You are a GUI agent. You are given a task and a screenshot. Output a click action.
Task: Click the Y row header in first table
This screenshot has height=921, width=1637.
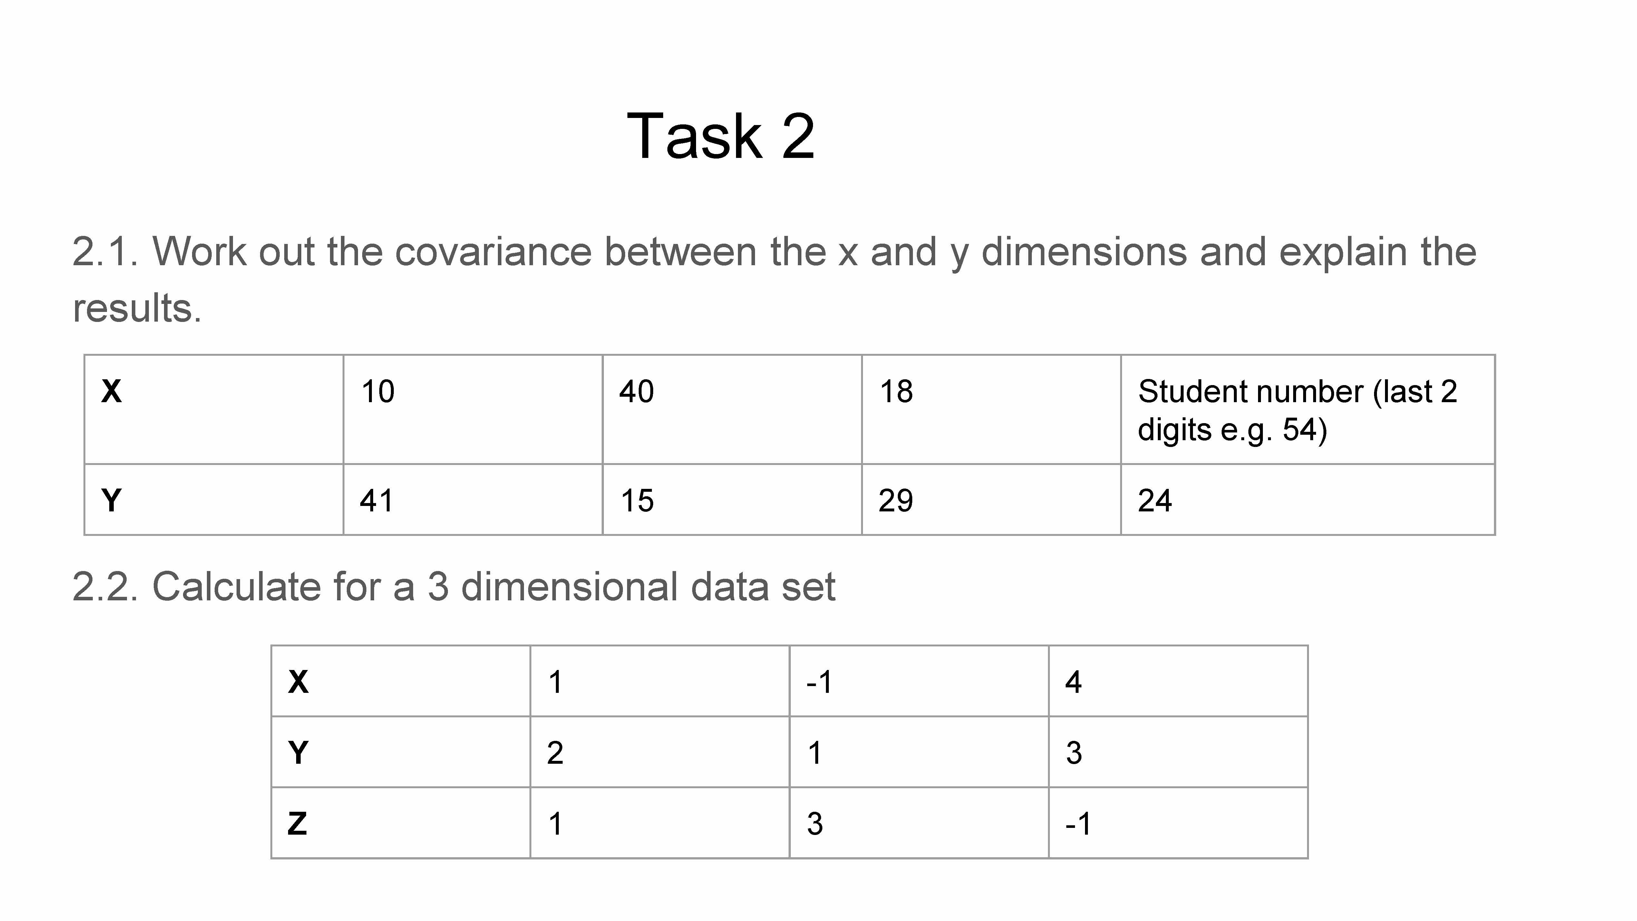[214, 499]
